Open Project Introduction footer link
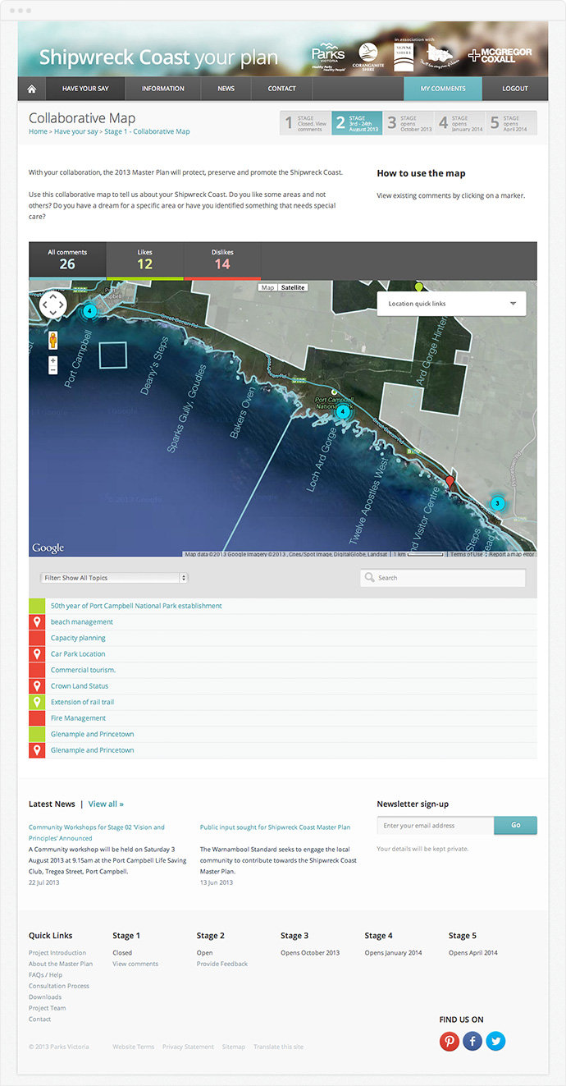Screen dimensions: 566x1086 coord(57,953)
